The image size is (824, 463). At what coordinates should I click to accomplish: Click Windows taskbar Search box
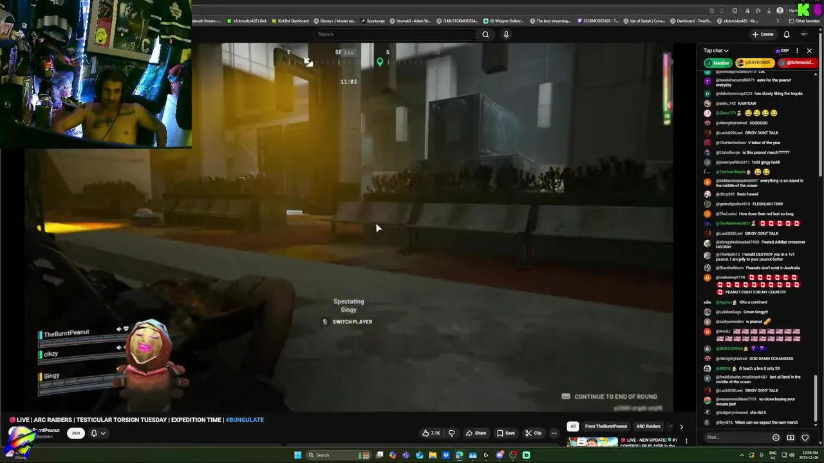click(338, 455)
